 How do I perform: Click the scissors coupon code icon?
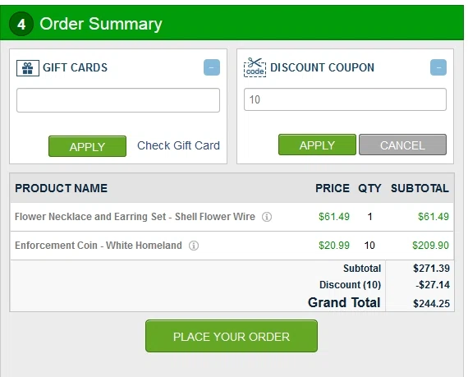(x=255, y=67)
